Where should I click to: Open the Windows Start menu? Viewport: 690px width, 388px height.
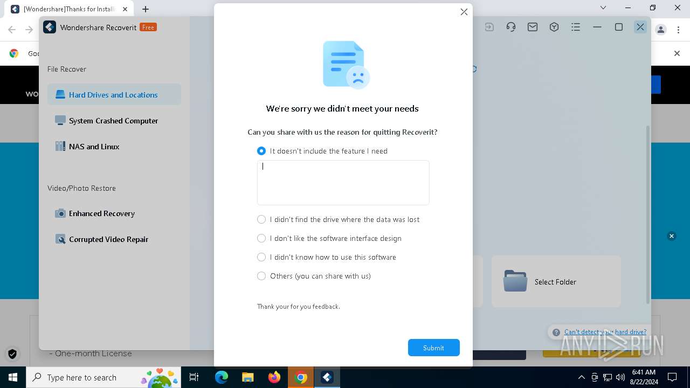click(x=13, y=377)
